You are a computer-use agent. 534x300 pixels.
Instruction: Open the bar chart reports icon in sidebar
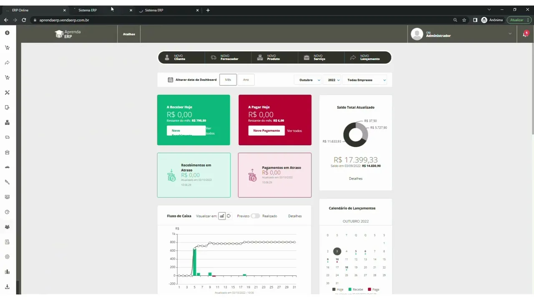pos(7,272)
